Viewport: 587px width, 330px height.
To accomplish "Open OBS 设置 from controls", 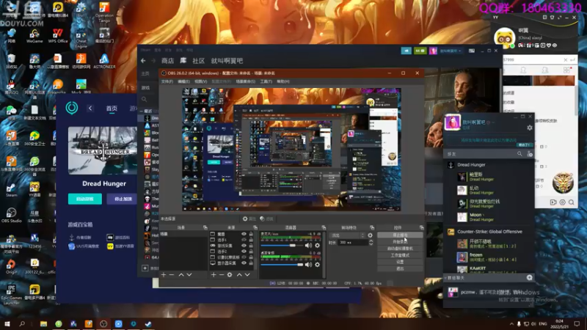I will 400,262.
